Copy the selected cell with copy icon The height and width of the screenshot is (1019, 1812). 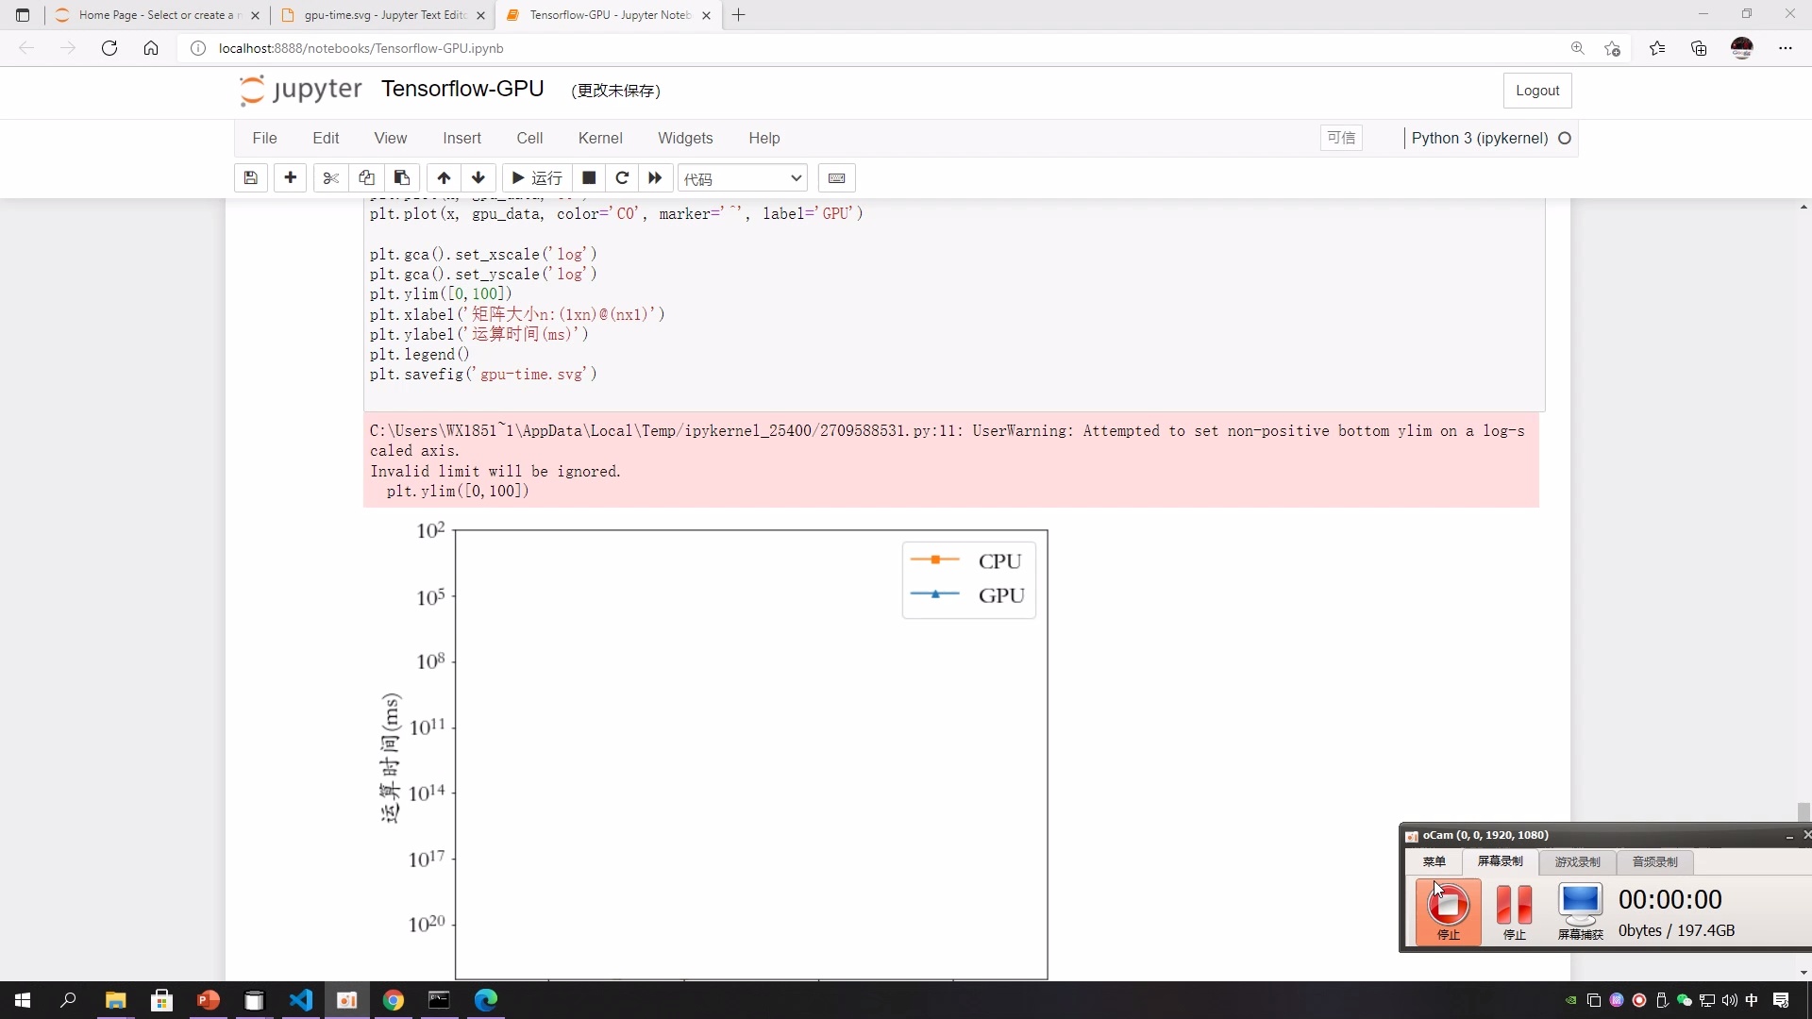pos(366,177)
